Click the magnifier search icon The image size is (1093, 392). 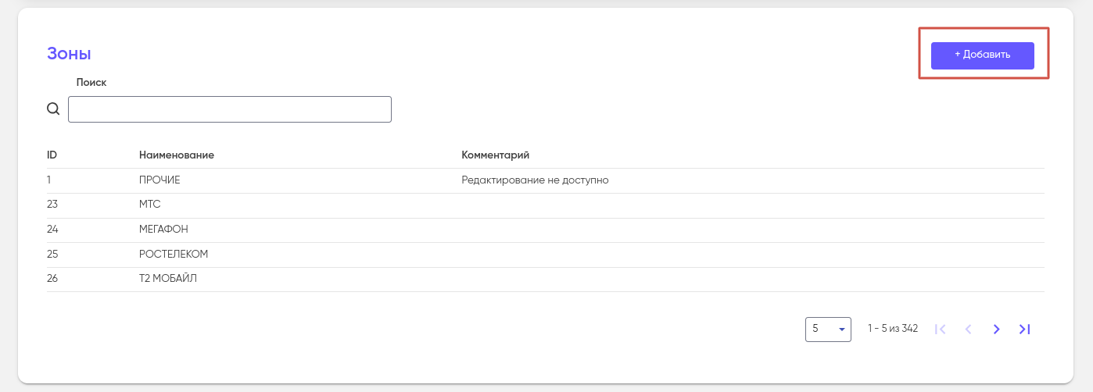pos(53,109)
